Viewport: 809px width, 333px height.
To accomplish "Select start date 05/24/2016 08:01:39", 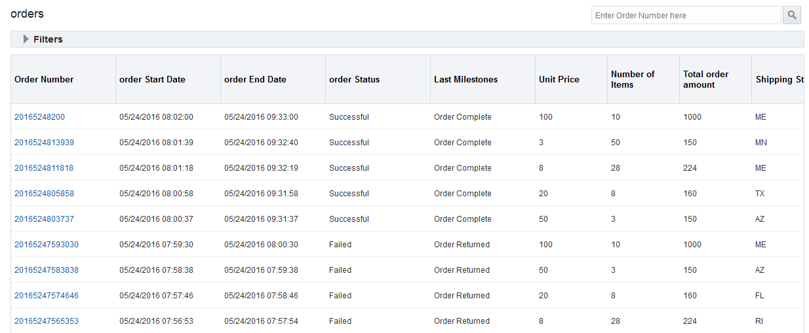I will (156, 143).
